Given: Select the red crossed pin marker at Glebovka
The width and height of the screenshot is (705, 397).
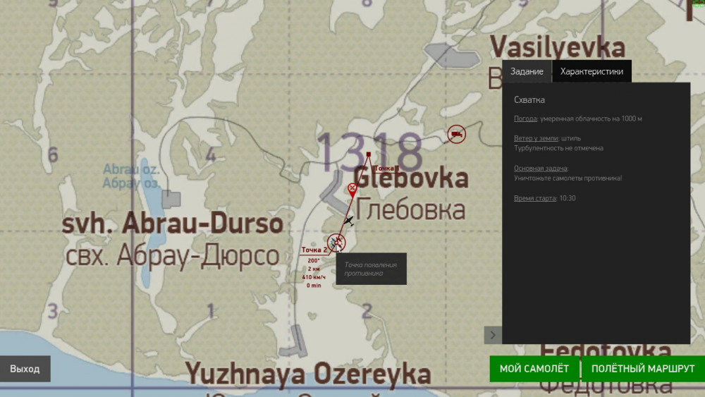Looking at the screenshot, I should [x=352, y=190].
